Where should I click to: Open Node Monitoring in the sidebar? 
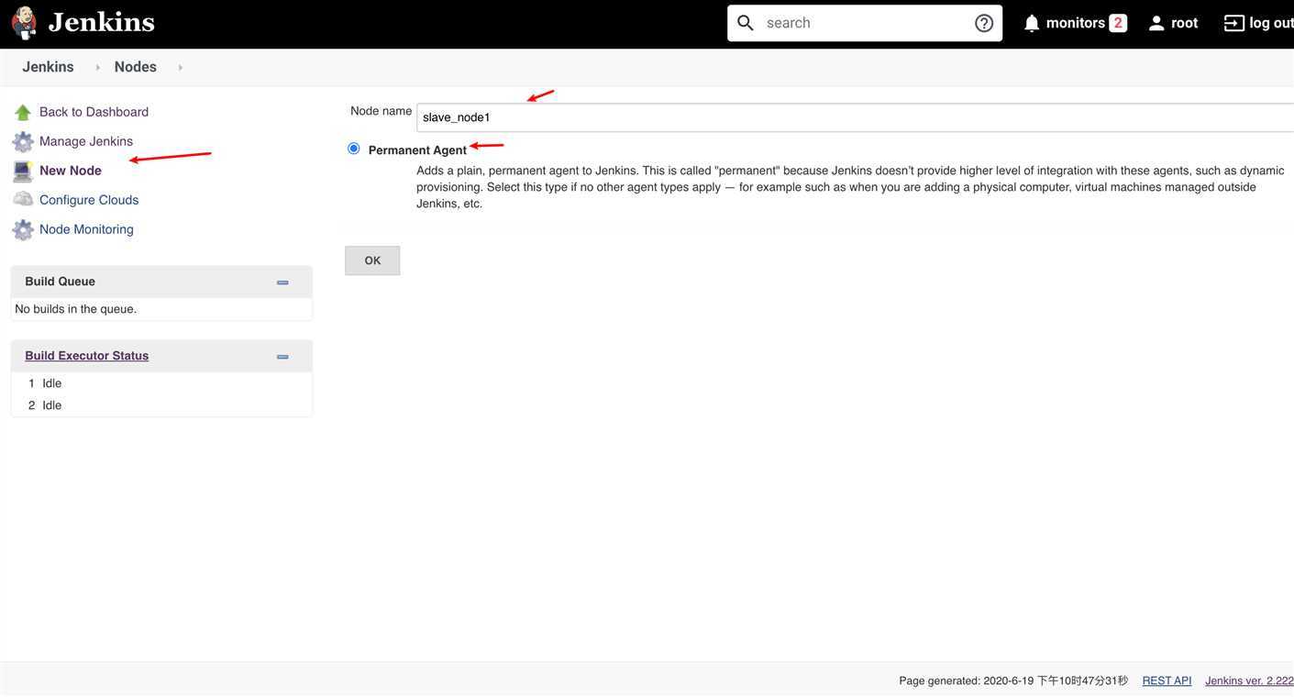tap(86, 229)
